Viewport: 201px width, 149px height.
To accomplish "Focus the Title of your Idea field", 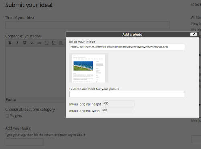I will [x=88, y=25].
